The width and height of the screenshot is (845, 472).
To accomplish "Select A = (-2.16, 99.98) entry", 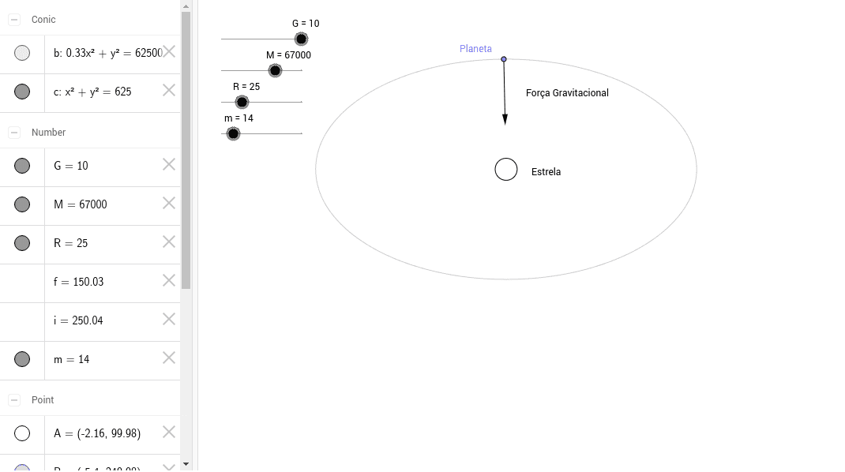I will pyautogui.click(x=97, y=434).
